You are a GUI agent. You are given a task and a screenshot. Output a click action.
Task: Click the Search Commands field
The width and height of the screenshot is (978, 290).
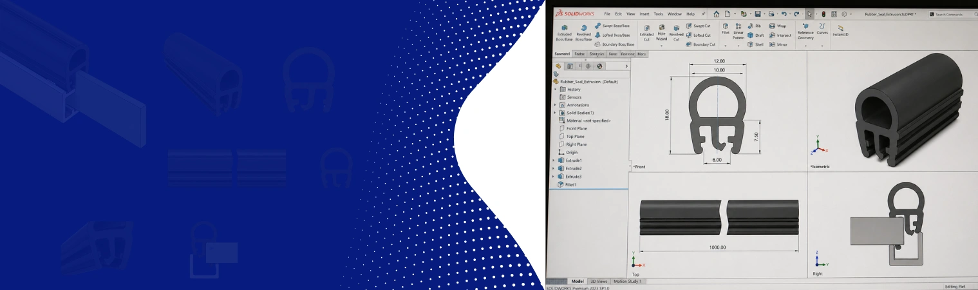pyautogui.click(x=952, y=14)
